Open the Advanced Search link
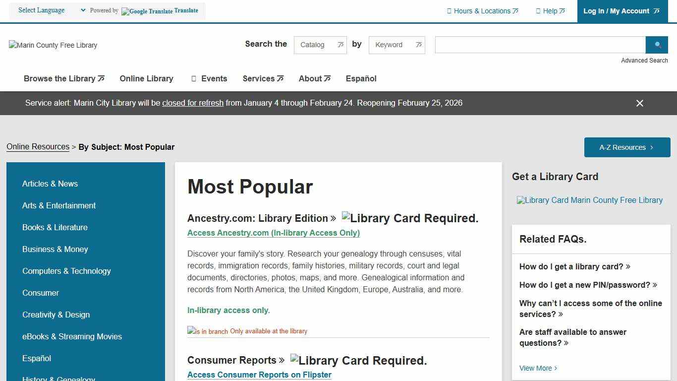The height and width of the screenshot is (381, 677). point(644,60)
